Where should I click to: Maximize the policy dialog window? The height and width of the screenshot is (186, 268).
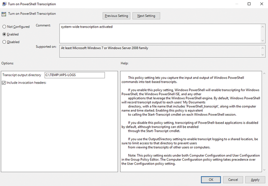(249, 4)
